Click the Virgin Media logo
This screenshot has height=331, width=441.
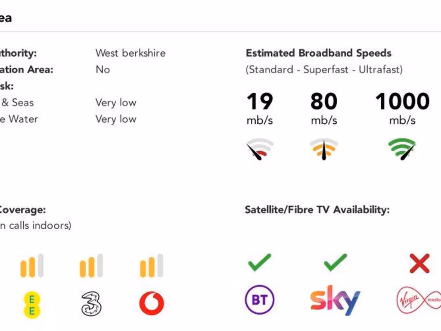(418, 300)
